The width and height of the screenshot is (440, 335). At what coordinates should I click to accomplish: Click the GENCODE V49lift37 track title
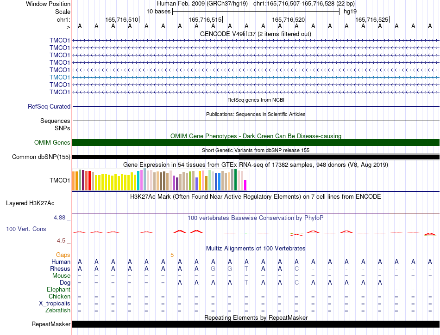tap(255, 34)
